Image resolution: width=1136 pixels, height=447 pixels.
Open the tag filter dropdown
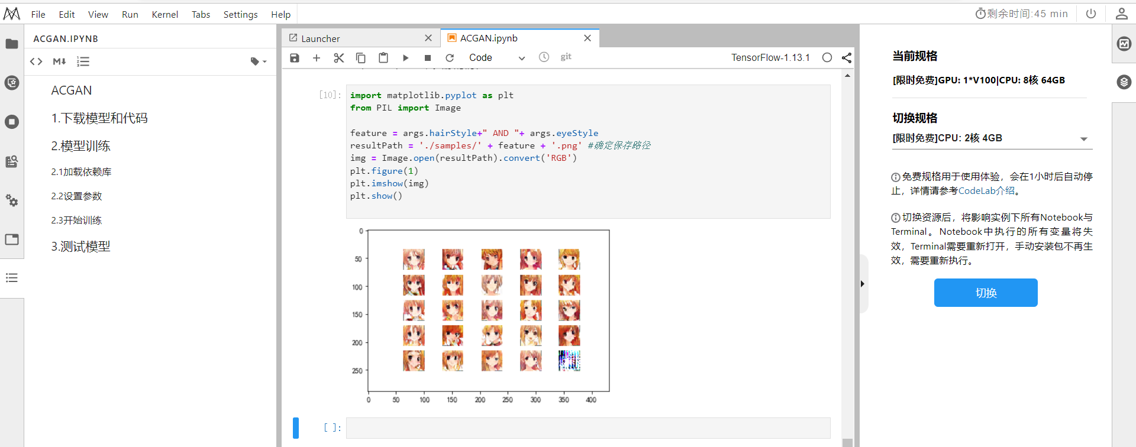(x=259, y=61)
